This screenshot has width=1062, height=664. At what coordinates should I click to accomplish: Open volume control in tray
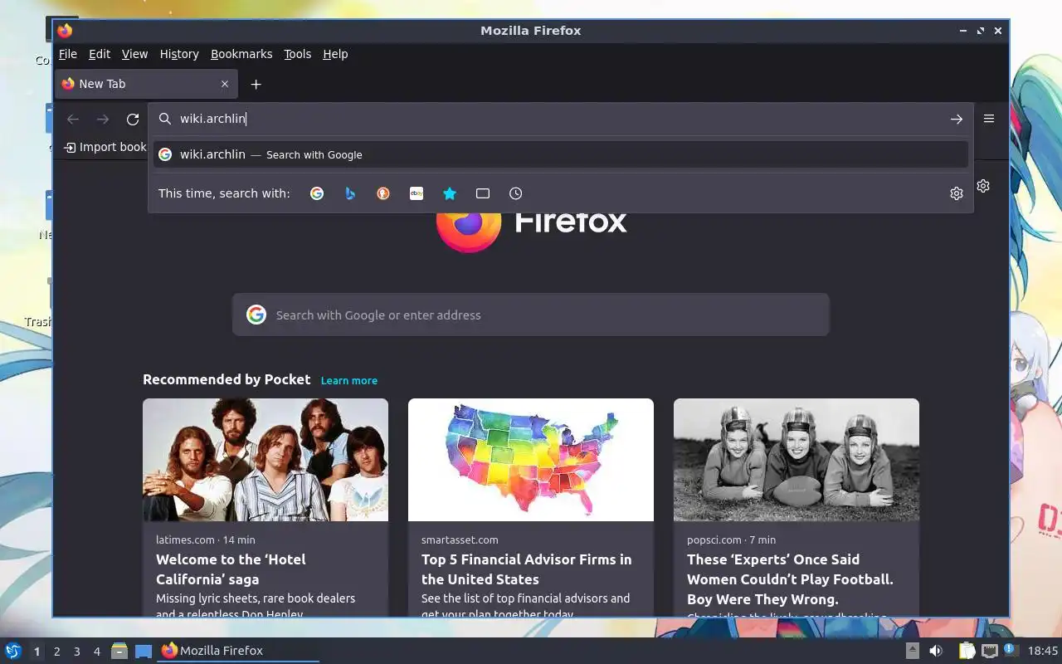(936, 651)
